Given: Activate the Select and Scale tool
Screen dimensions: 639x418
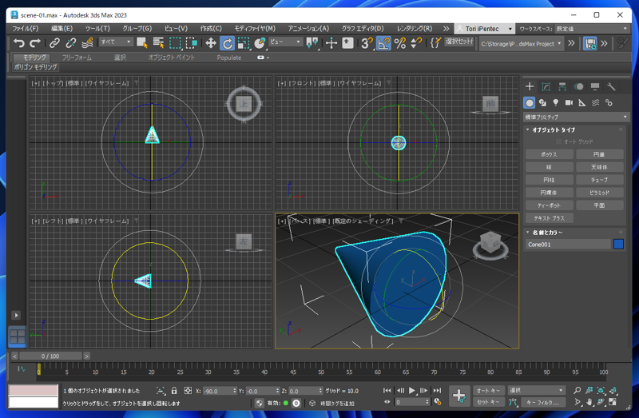Looking at the screenshot, I should (244, 43).
